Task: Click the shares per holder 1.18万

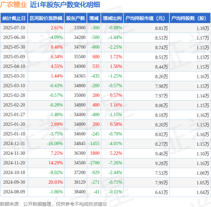Action: (203, 28)
